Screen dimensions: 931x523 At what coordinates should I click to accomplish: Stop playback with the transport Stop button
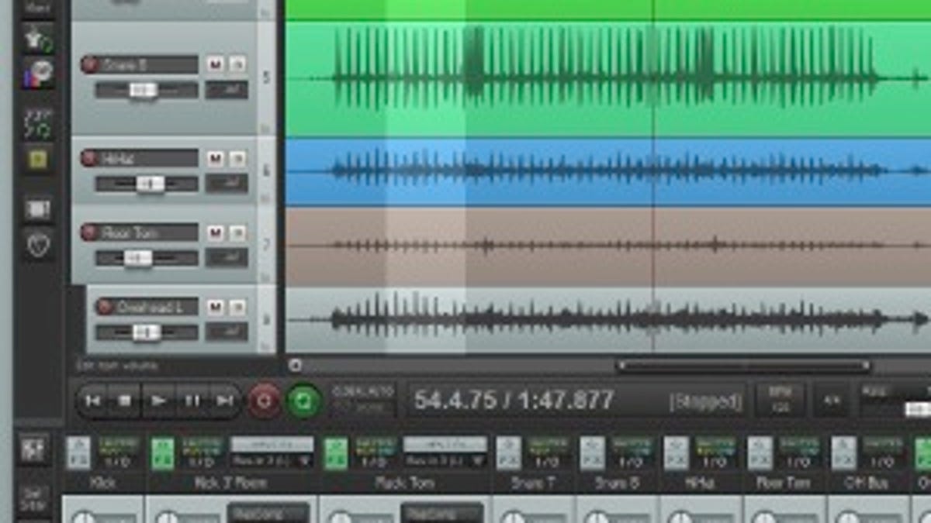pyautogui.click(x=125, y=401)
